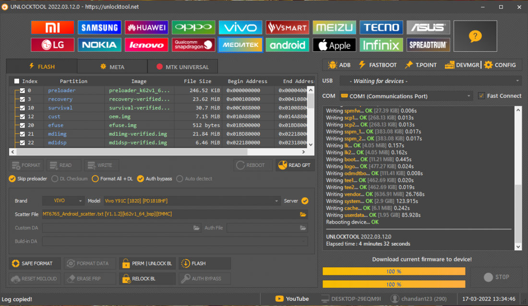Select the Infinix brand icon
The image size is (528, 306).
point(381,45)
